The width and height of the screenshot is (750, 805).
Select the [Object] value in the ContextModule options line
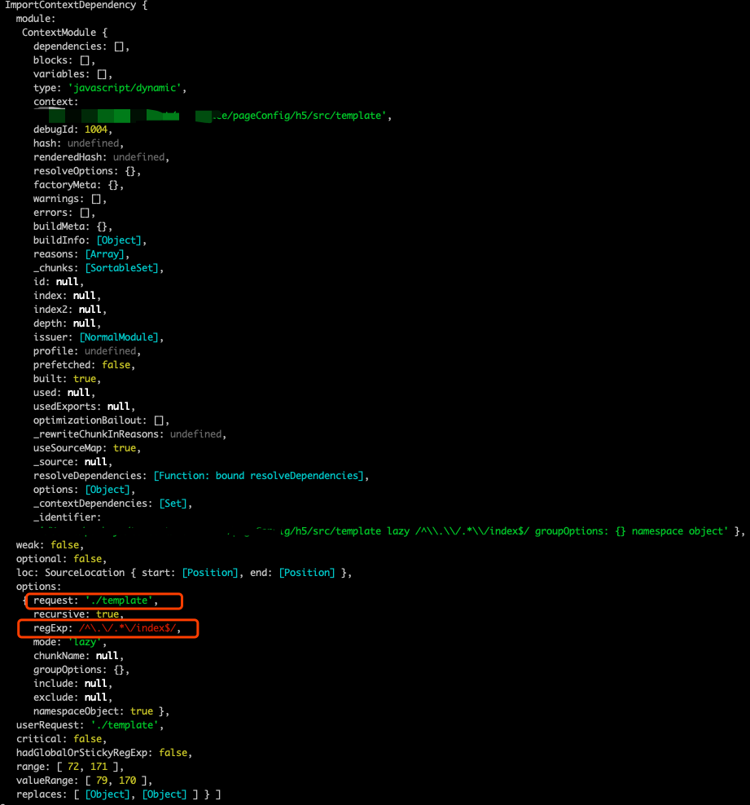tap(107, 490)
